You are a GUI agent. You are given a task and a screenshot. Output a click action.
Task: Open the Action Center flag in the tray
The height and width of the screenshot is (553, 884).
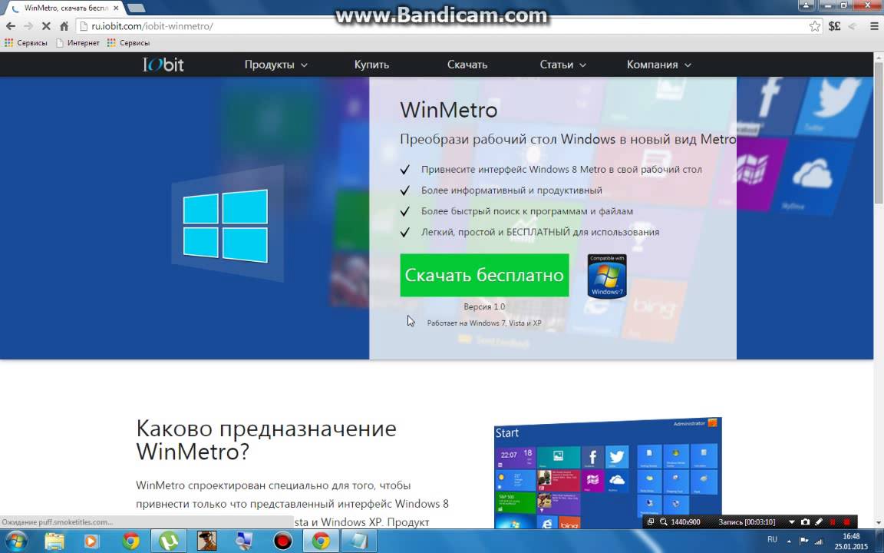tap(804, 541)
